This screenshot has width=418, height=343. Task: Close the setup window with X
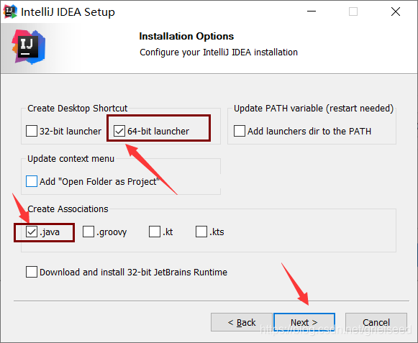pos(396,12)
